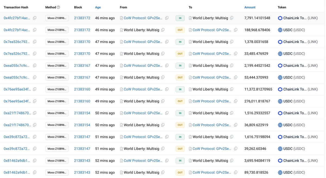Select the "46 mins ago" age in the 188,968.678406 row
Screen dimensions: 326x178
pos(105,30)
